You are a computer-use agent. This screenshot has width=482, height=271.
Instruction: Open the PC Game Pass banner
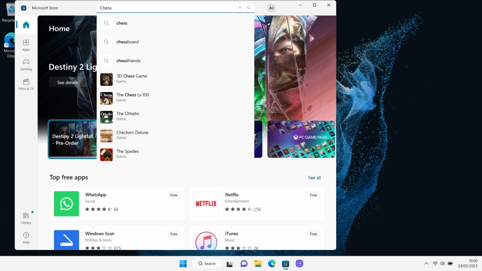(x=301, y=139)
